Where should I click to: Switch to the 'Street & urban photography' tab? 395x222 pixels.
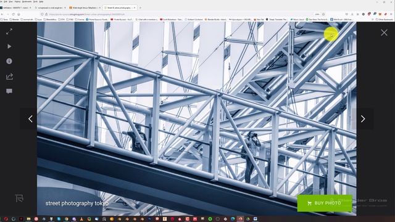tap(120, 8)
